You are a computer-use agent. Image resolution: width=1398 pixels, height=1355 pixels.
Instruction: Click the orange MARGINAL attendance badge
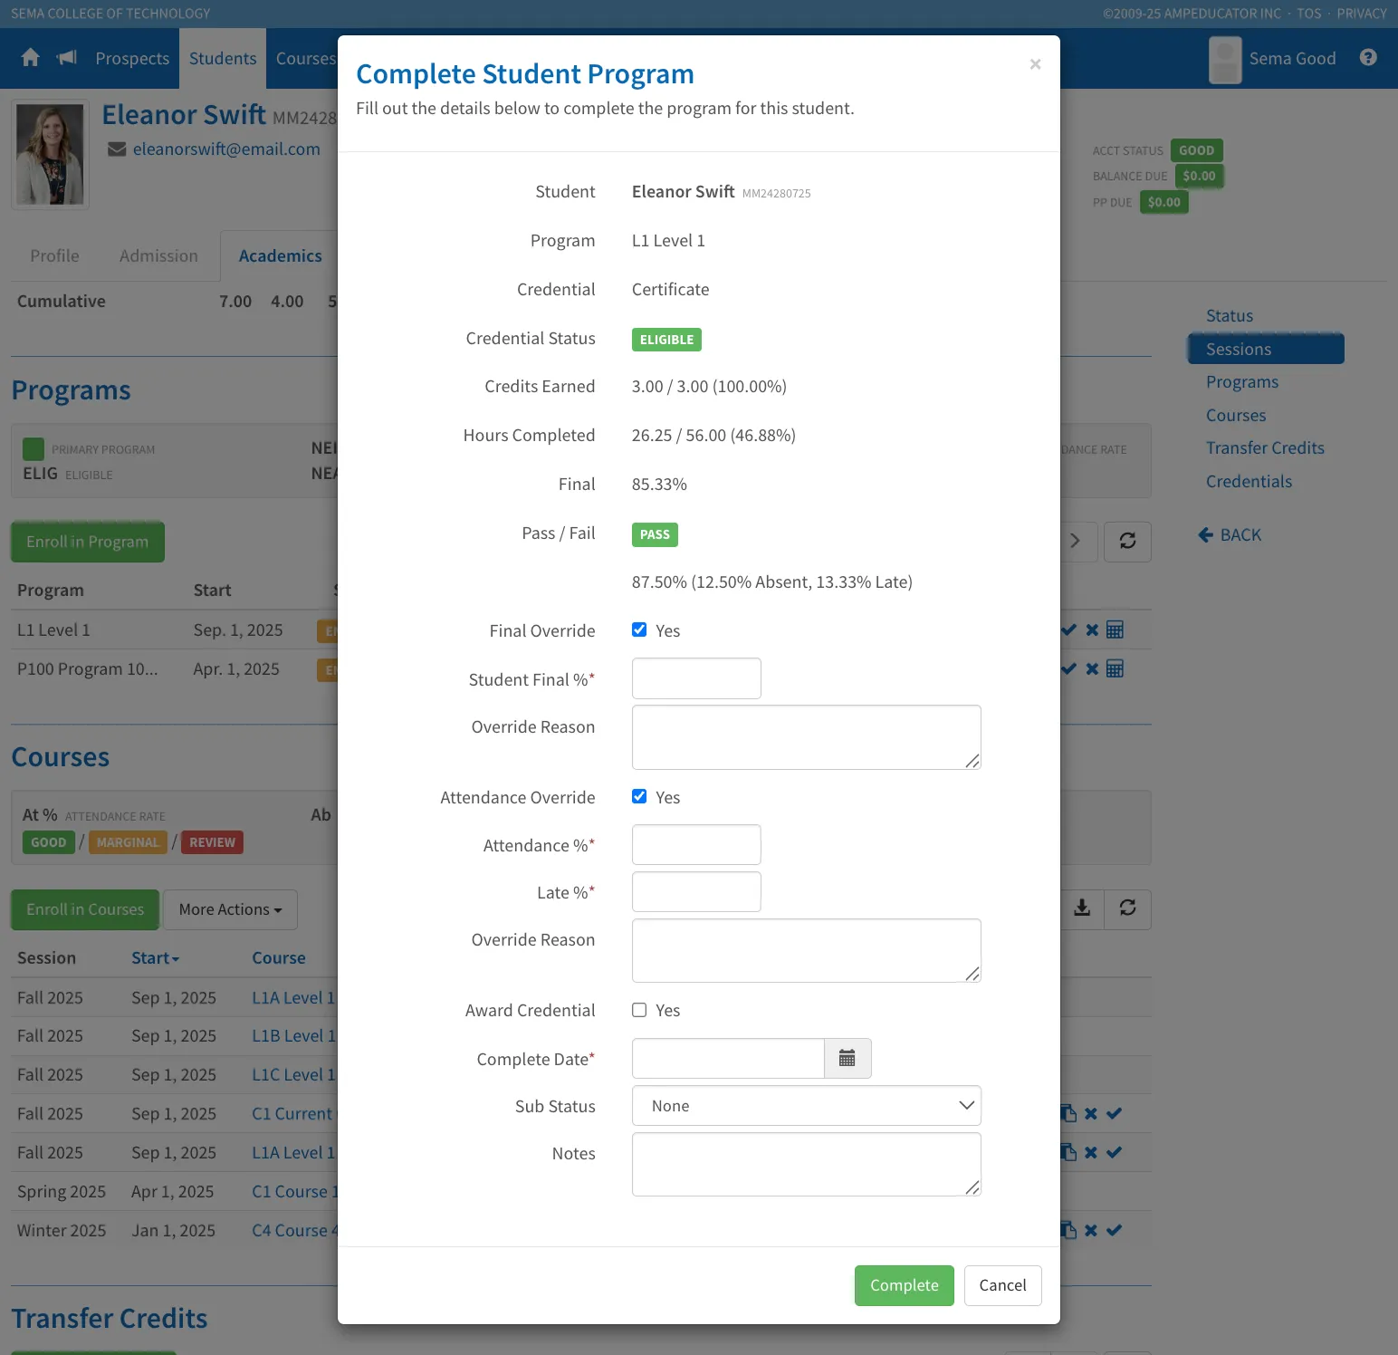tap(128, 842)
